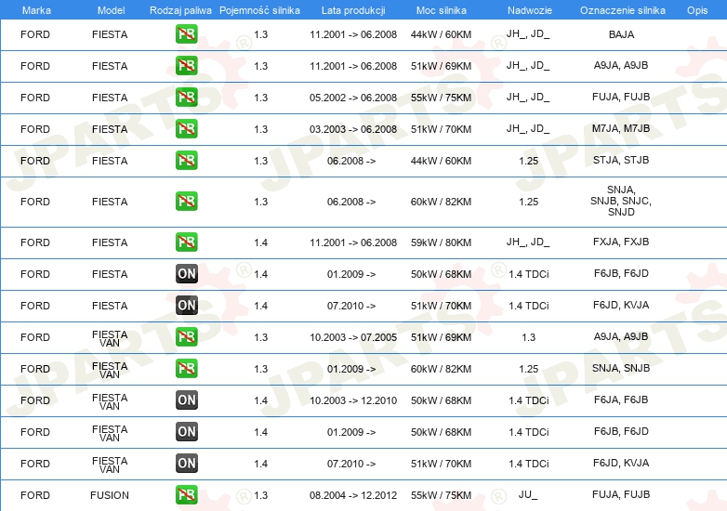
Task: Click the Lata produkcji column header
Action: coord(353,10)
